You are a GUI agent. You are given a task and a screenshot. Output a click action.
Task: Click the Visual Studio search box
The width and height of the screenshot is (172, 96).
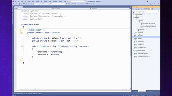(76, 1)
